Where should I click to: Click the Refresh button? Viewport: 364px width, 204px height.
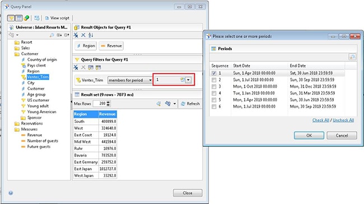(190, 103)
